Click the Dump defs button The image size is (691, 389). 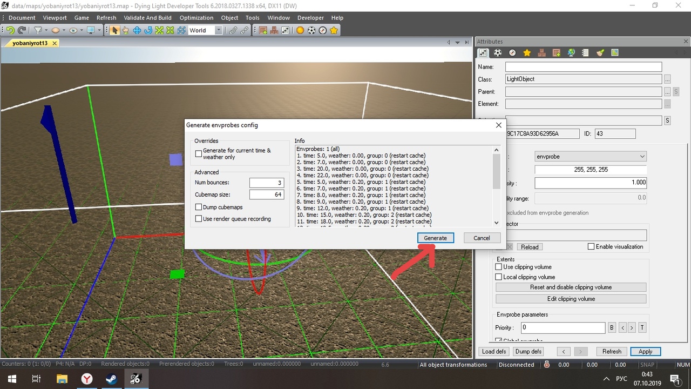529,351
